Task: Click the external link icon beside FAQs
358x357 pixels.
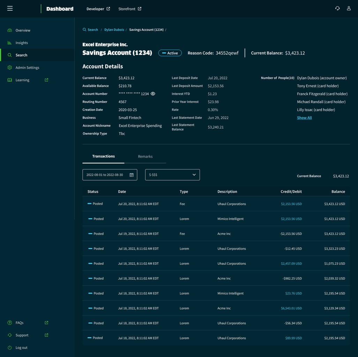Action: click(46, 323)
